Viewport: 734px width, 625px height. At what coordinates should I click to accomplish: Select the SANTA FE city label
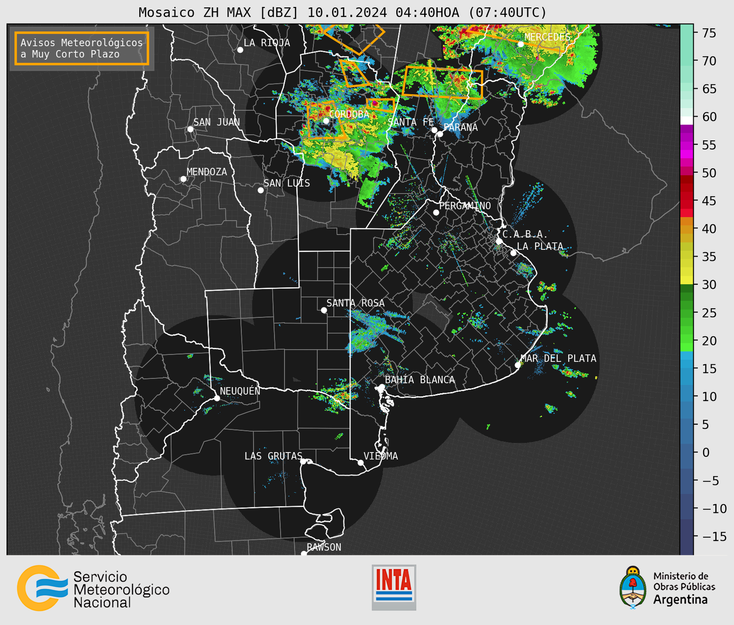click(411, 122)
